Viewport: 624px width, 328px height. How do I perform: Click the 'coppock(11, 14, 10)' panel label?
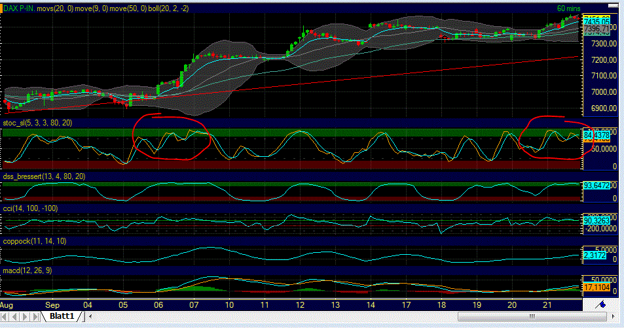[x=35, y=242]
